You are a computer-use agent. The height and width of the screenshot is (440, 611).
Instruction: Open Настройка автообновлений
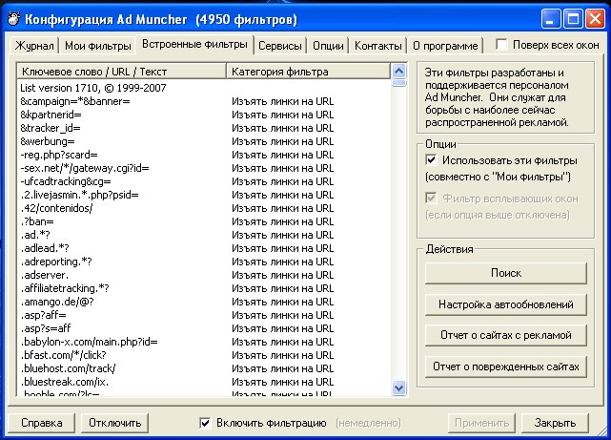(505, 304)
